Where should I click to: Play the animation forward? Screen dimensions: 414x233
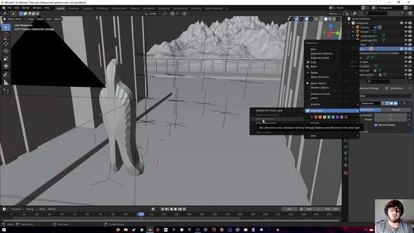pos(175,209)
